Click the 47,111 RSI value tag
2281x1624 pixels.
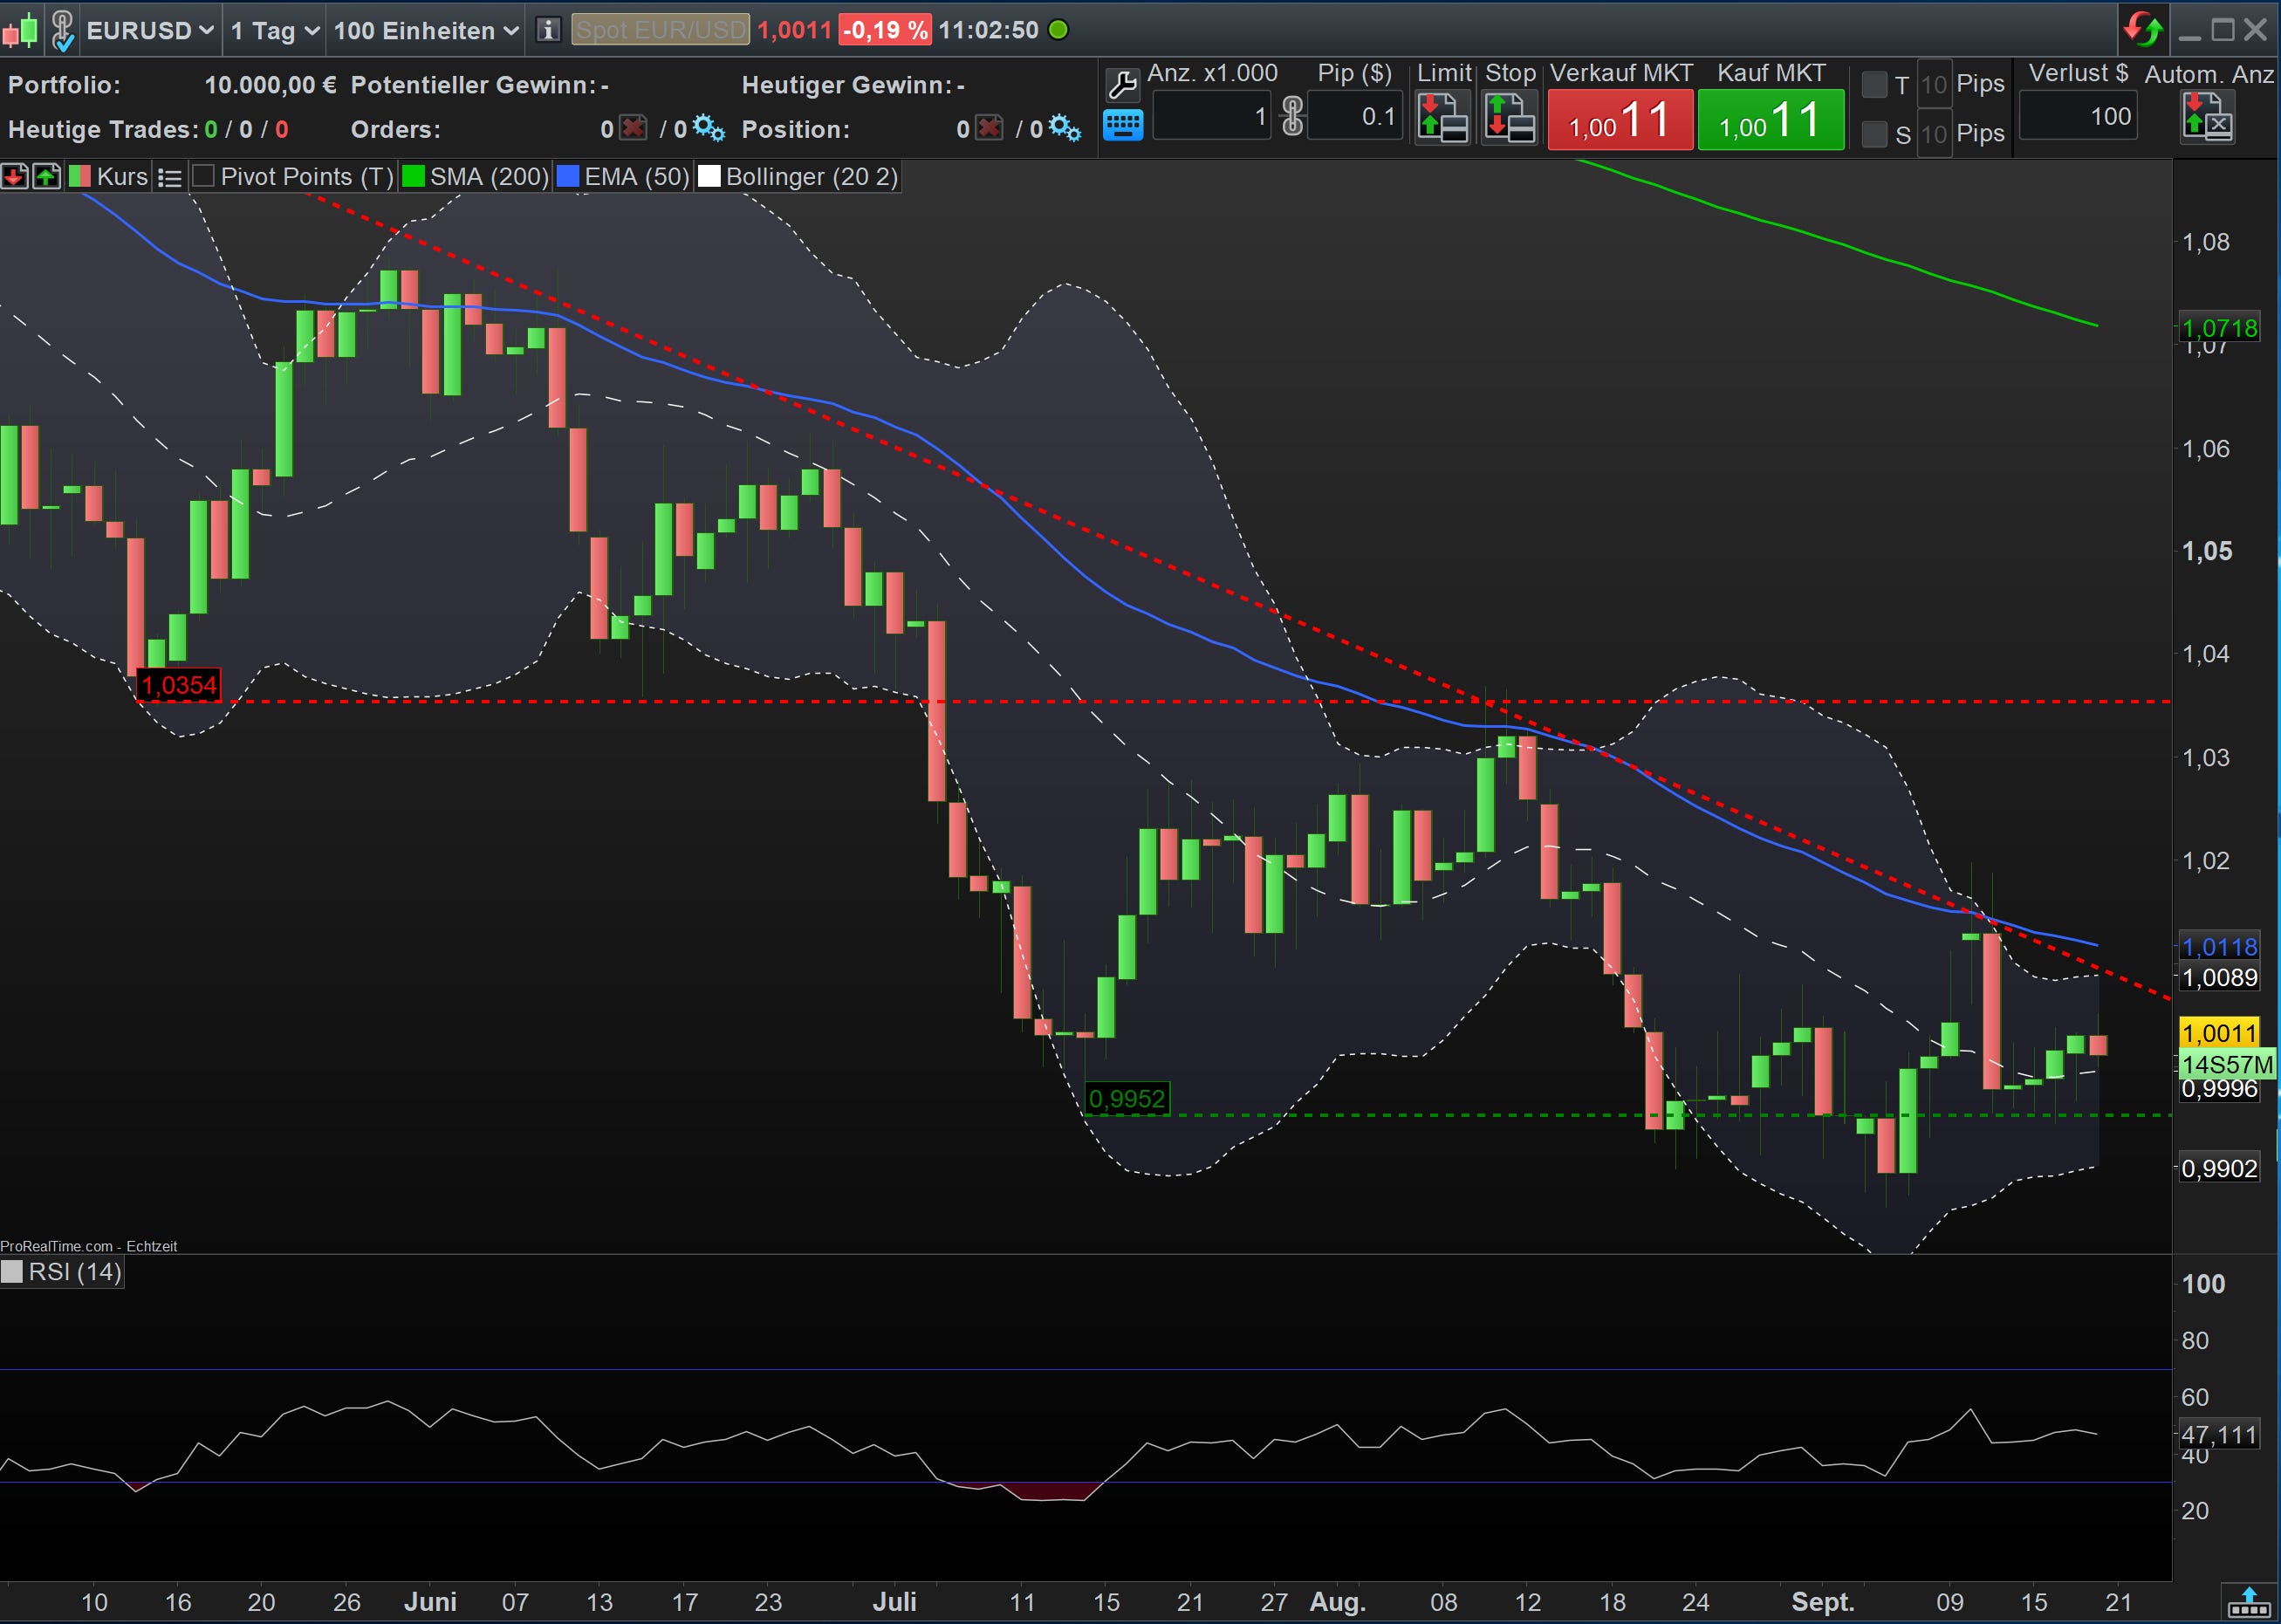2219,1435
